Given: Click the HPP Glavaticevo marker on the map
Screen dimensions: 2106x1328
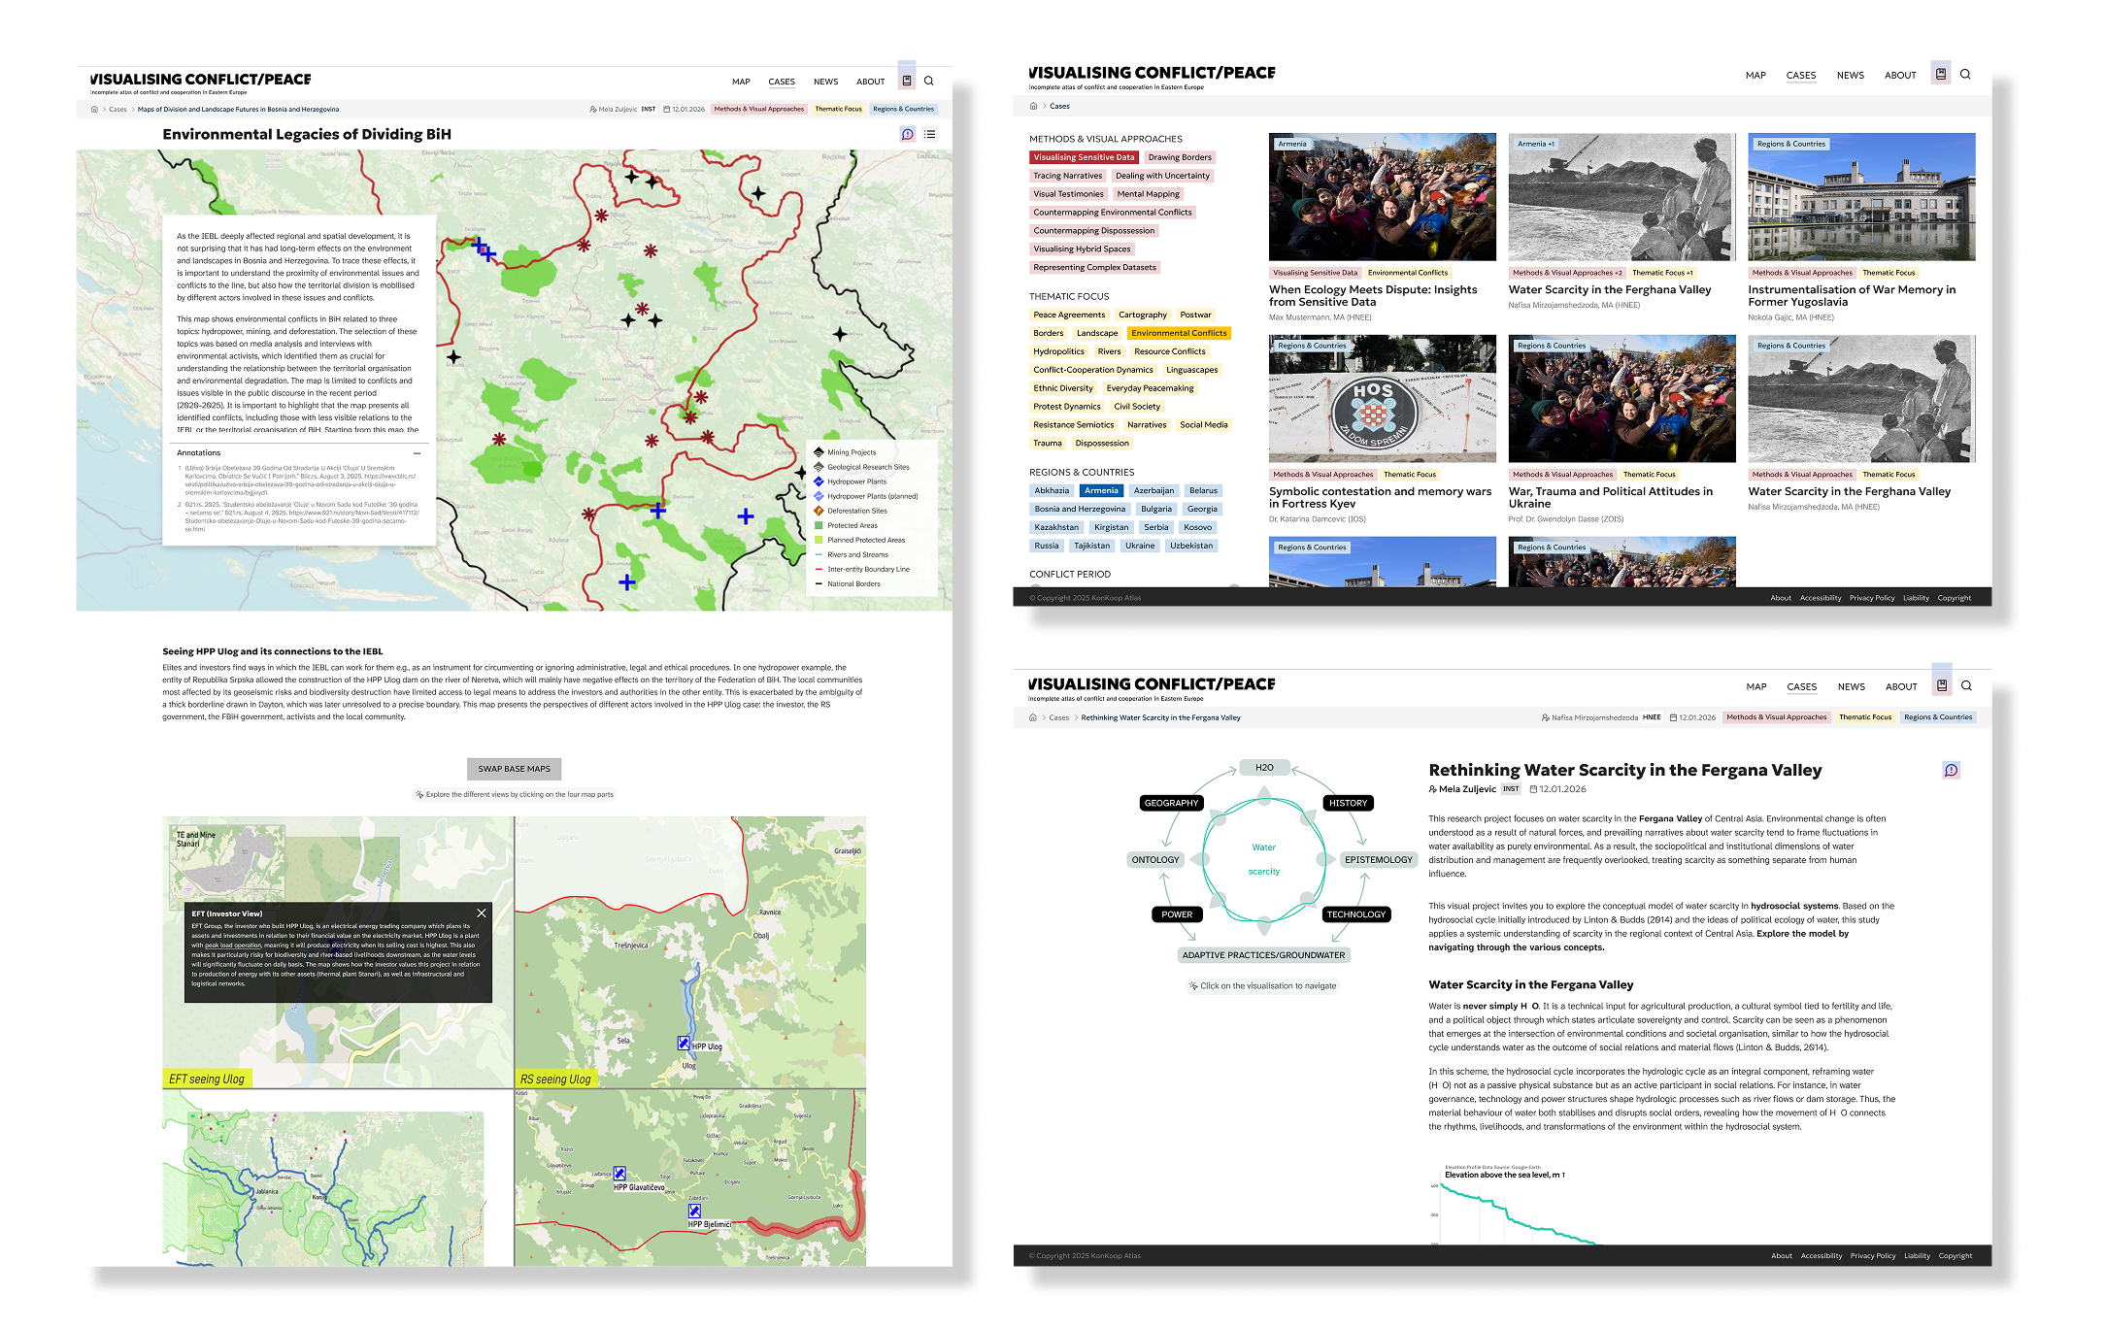Looking at the screenshot, I should click(x=619, y=1174).
